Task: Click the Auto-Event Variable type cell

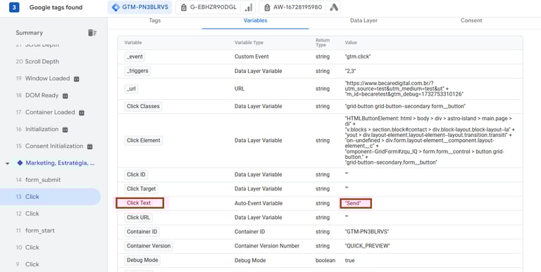Action: 259,204
